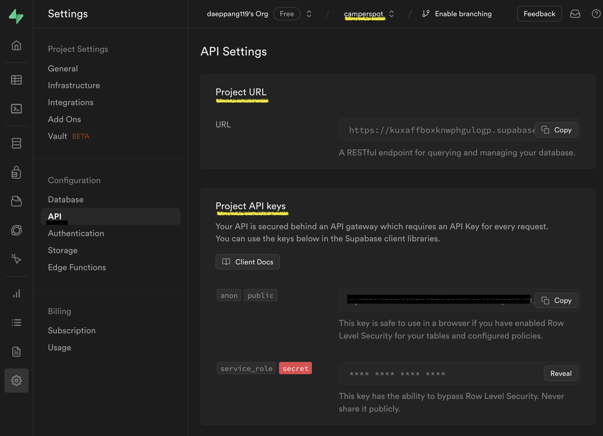
Task: Reveal the service_role secret key
Action: click(x=561, y=373)
